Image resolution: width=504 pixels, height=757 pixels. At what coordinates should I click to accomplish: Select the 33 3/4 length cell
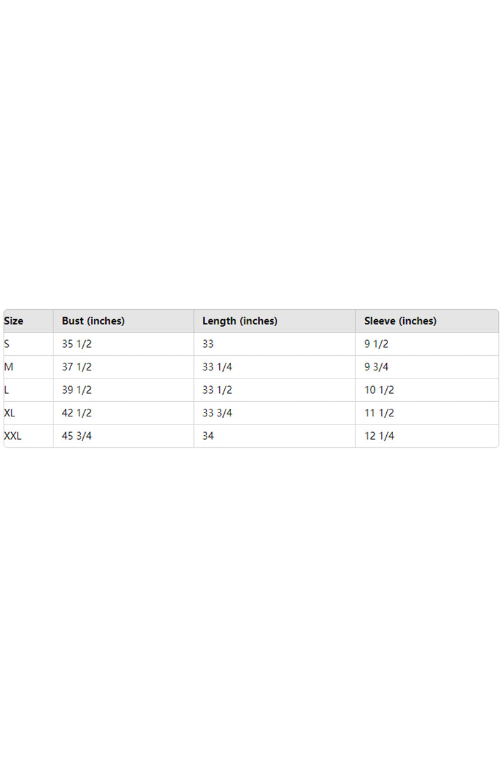click(217, 413)
